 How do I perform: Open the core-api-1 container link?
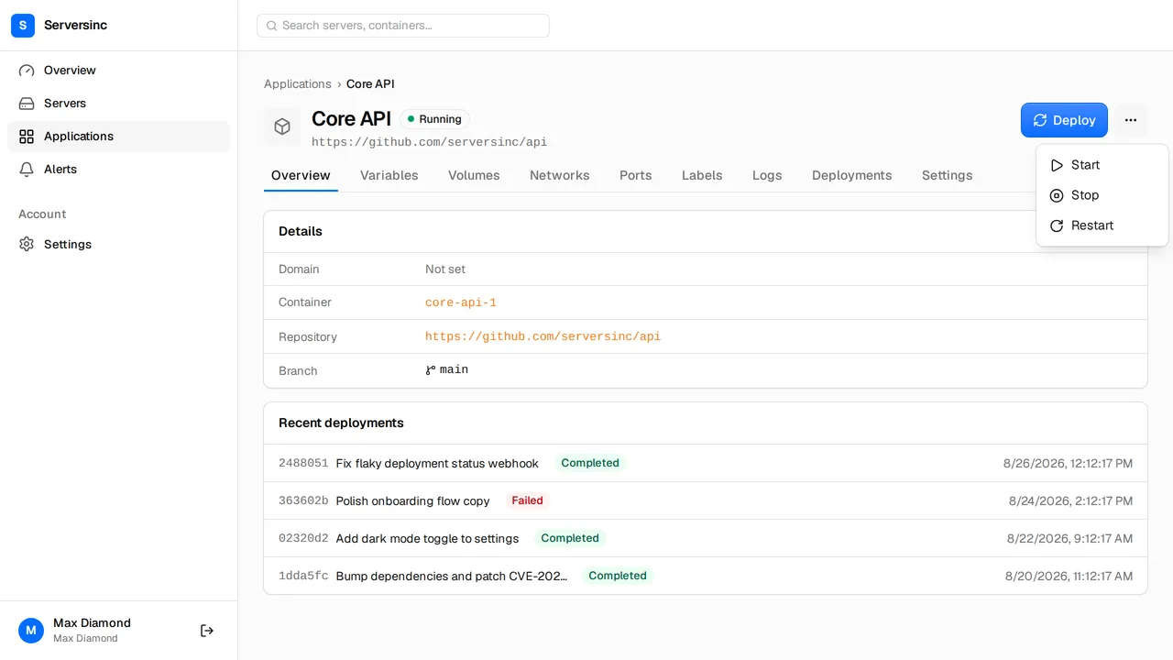tap(461, 302)
